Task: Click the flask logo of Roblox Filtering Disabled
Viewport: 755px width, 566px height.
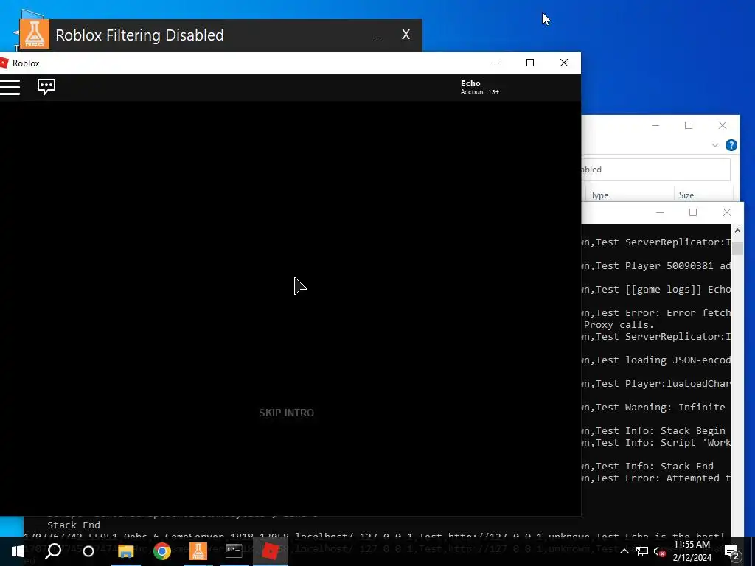Action: [34, 35]
